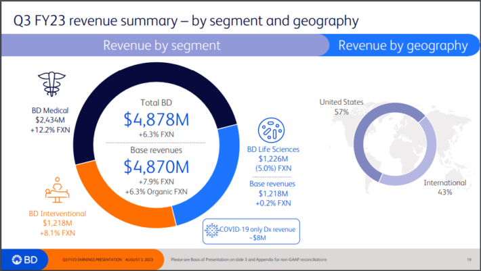The height and width of the screenshot is (271, 481).
Task: Select the International 43% label
Action: click(445, 187)
